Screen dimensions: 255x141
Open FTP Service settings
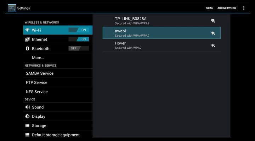coord(36,82)
